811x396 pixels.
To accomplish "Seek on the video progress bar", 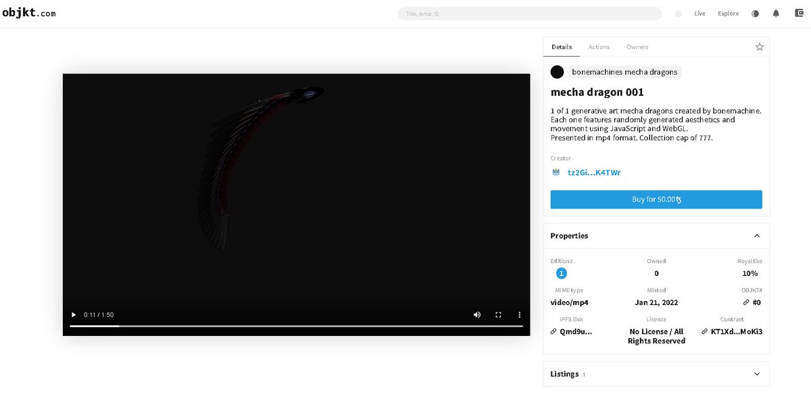I will pyautogui.click(x=296, y=326).
